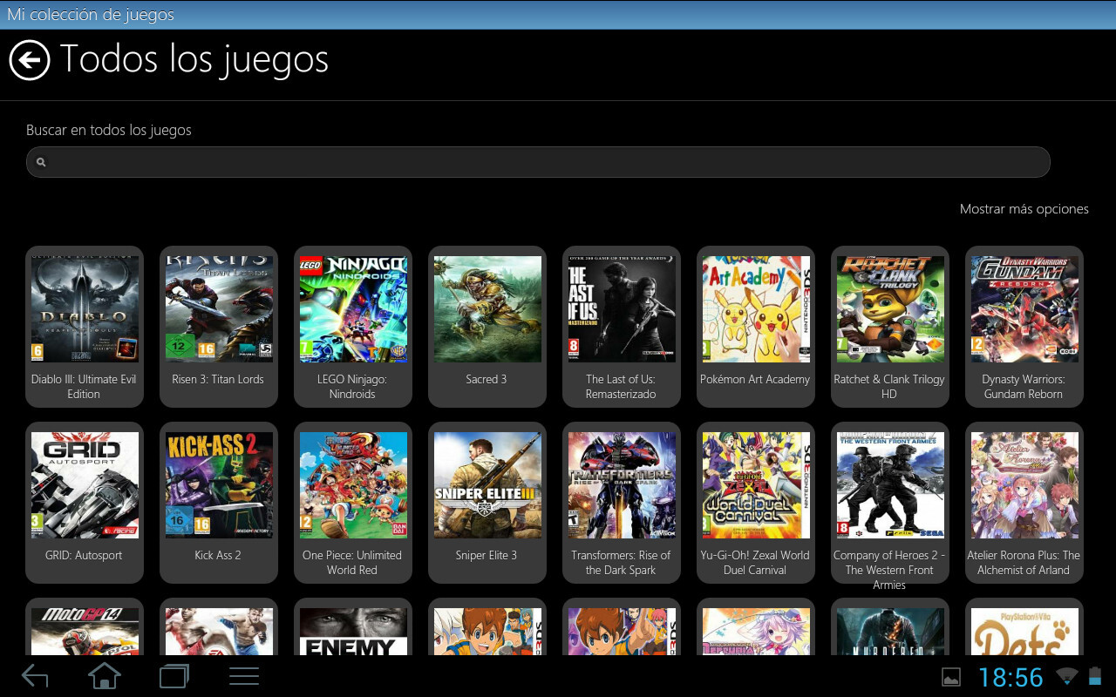Open LEGO Ninjago: Nindroids game
Screen dimensions: 1116x697
click(353, 309)
